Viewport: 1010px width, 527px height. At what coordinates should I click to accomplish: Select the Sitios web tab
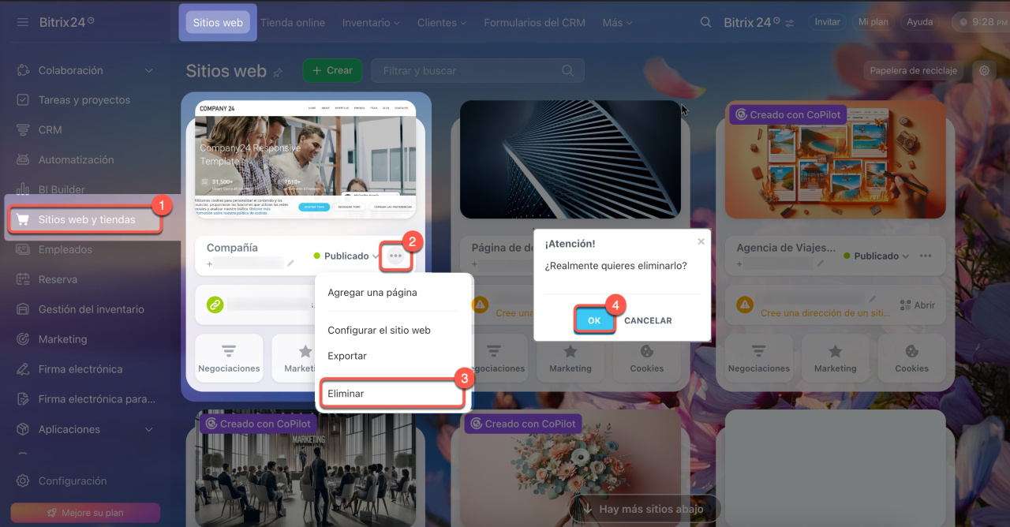click(218, 23)
